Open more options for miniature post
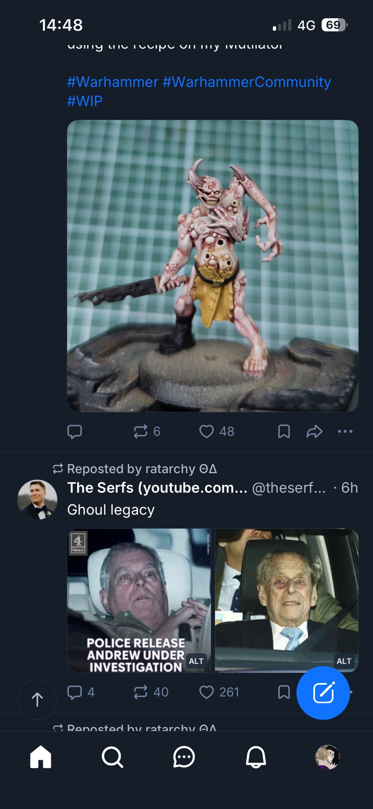373x809 pixels. point(345,432)
